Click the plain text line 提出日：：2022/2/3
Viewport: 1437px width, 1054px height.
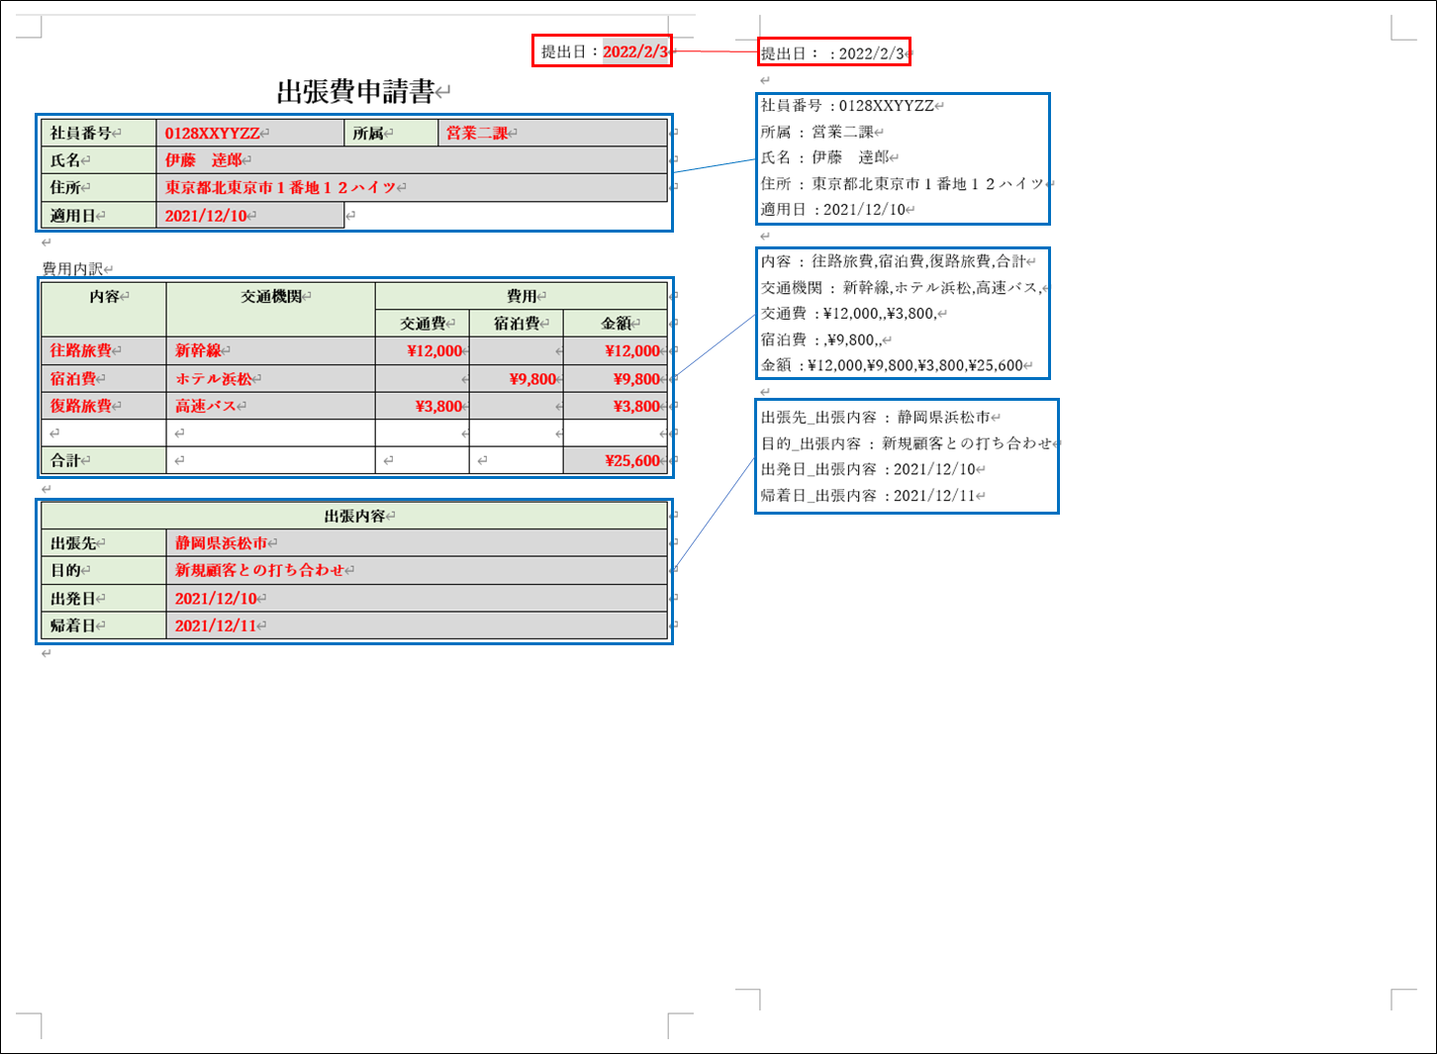pos(832,53)
